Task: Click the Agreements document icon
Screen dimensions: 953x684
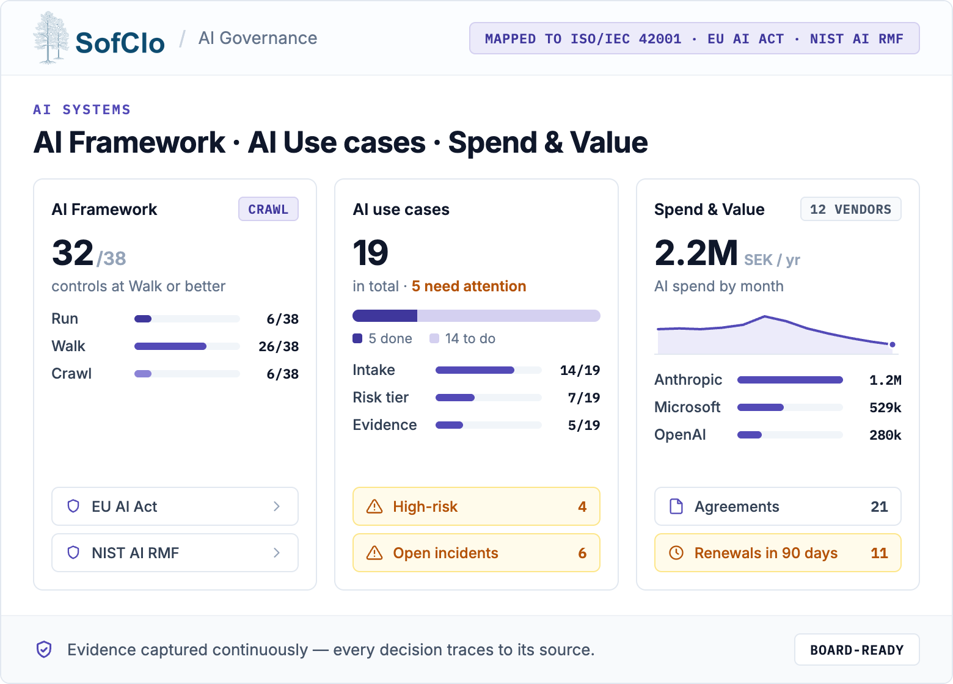Action: (676, 506)
